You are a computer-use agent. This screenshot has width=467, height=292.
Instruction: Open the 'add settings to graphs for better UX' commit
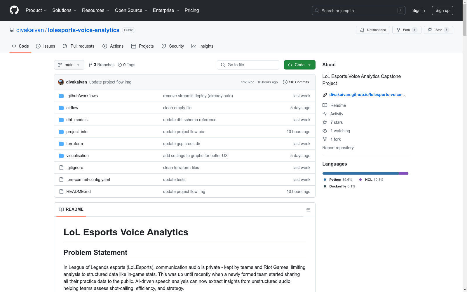(x=195, y=156)
